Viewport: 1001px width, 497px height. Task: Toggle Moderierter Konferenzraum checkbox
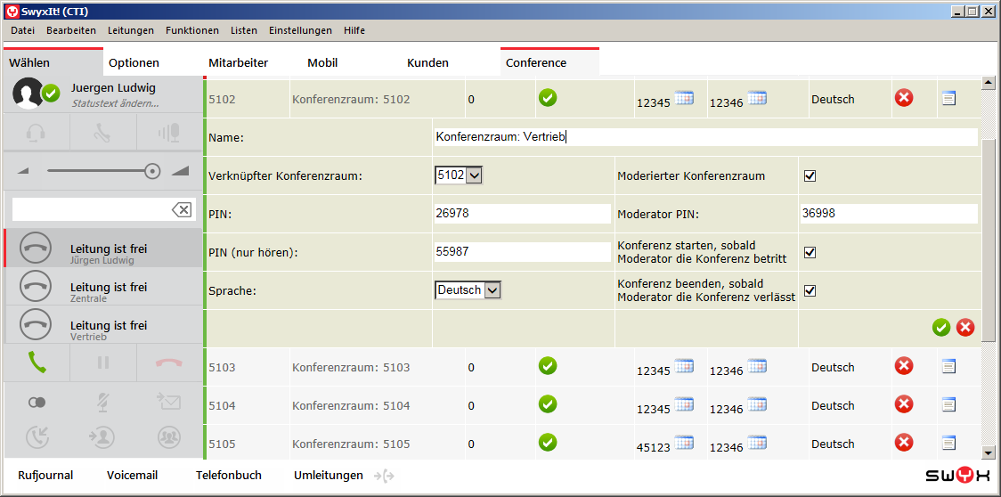point(810,175)
